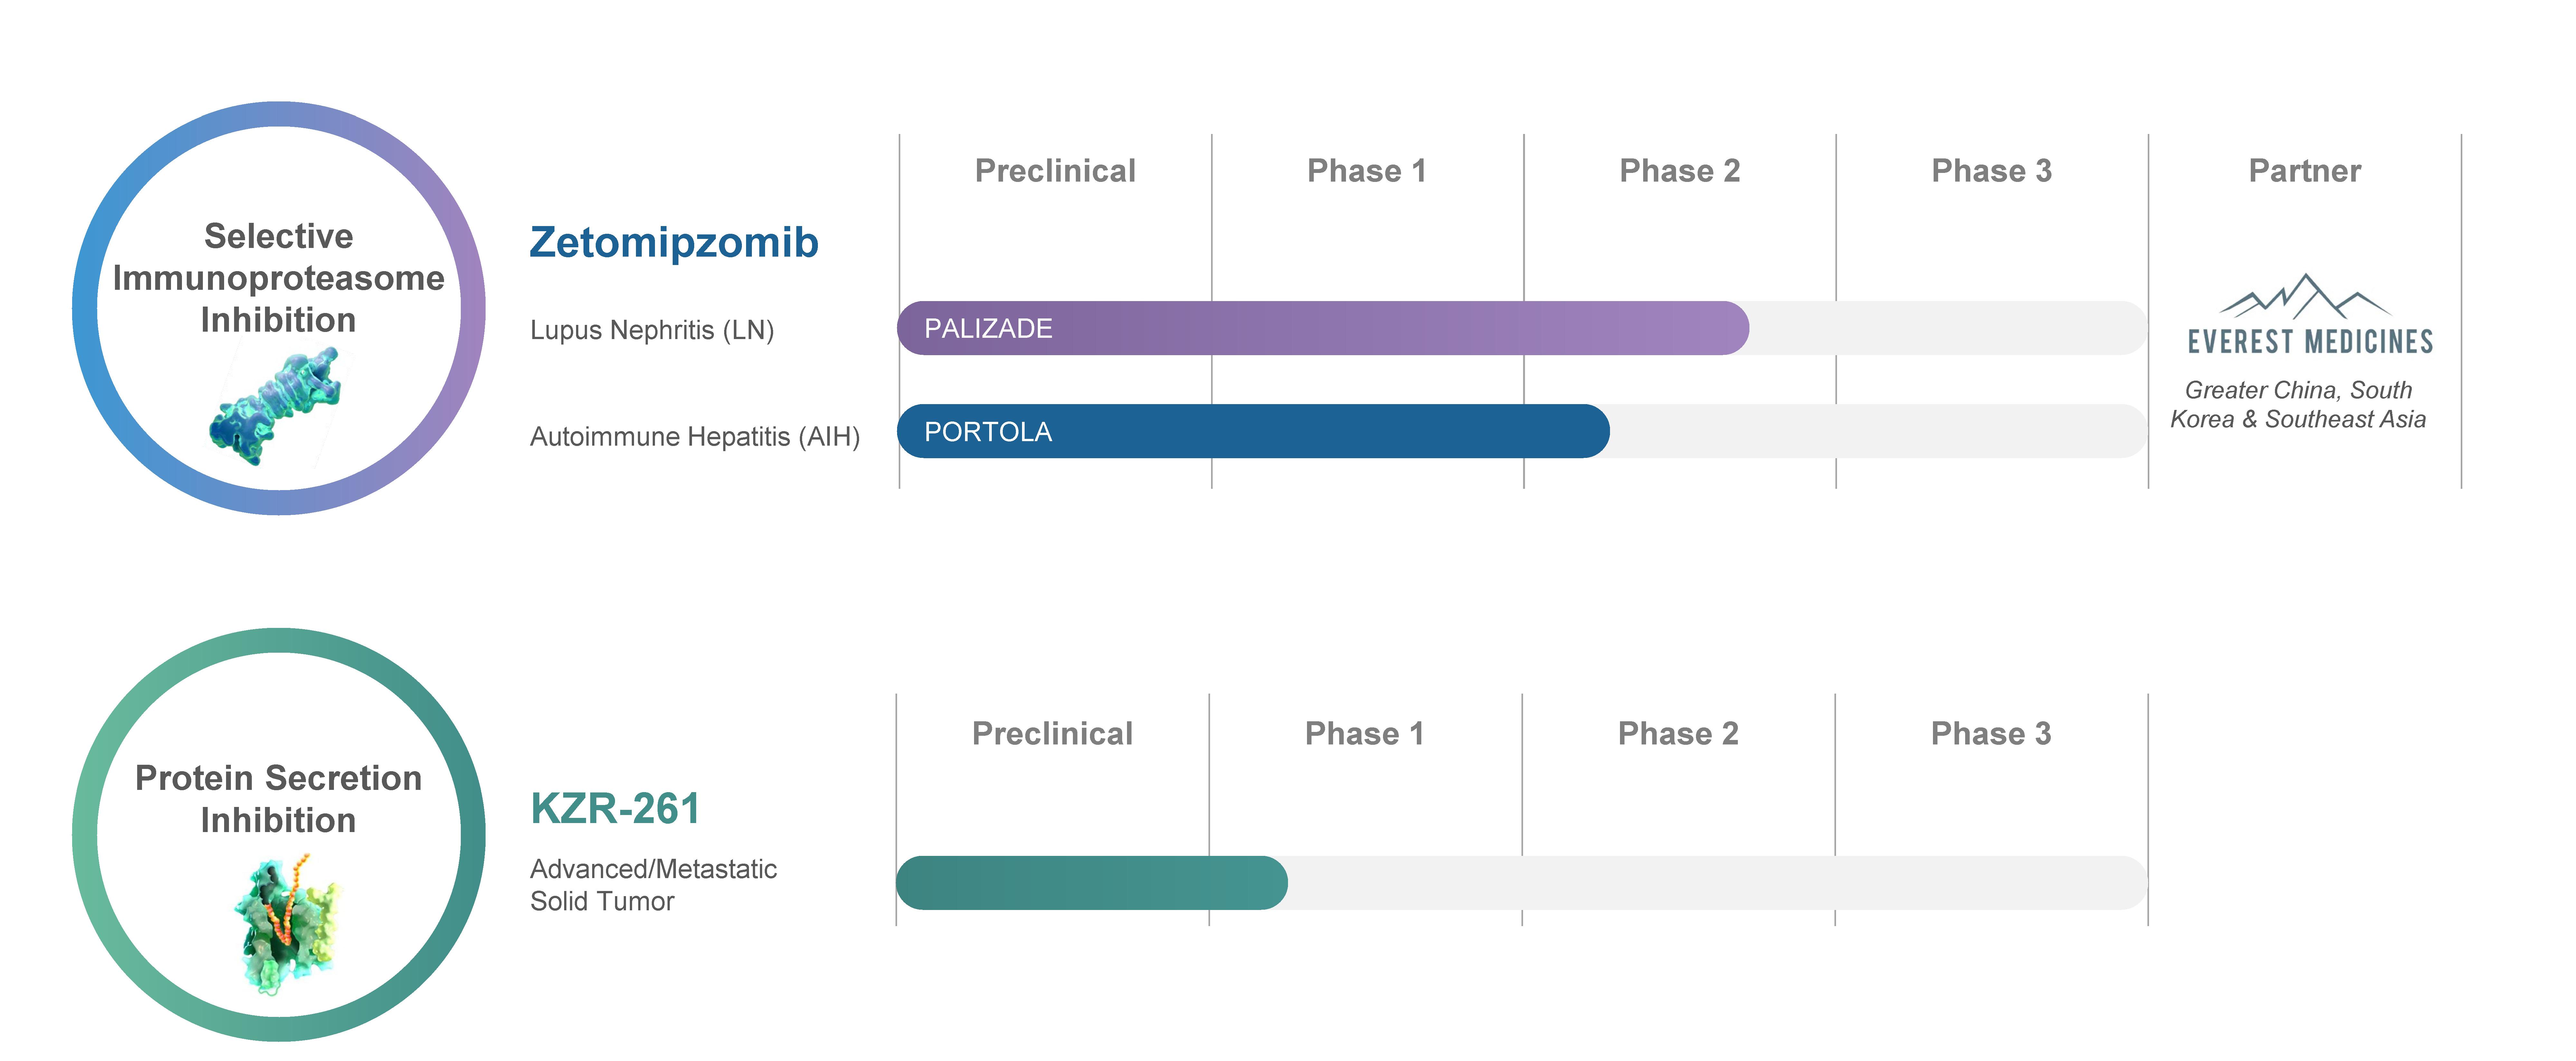Click the top Phase 2 column header

(x=1680, y=171)
